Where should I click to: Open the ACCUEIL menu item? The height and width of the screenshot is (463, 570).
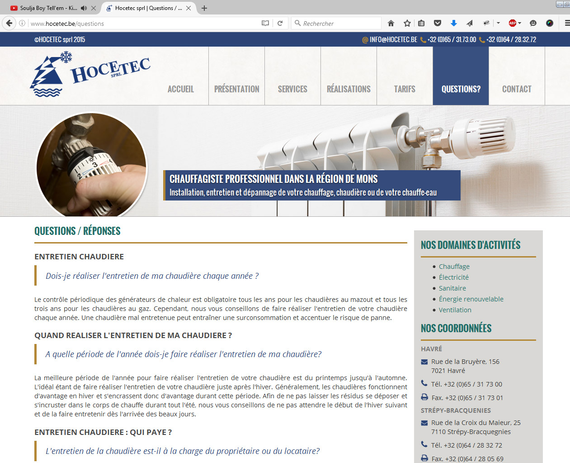(x=181, y=89)
